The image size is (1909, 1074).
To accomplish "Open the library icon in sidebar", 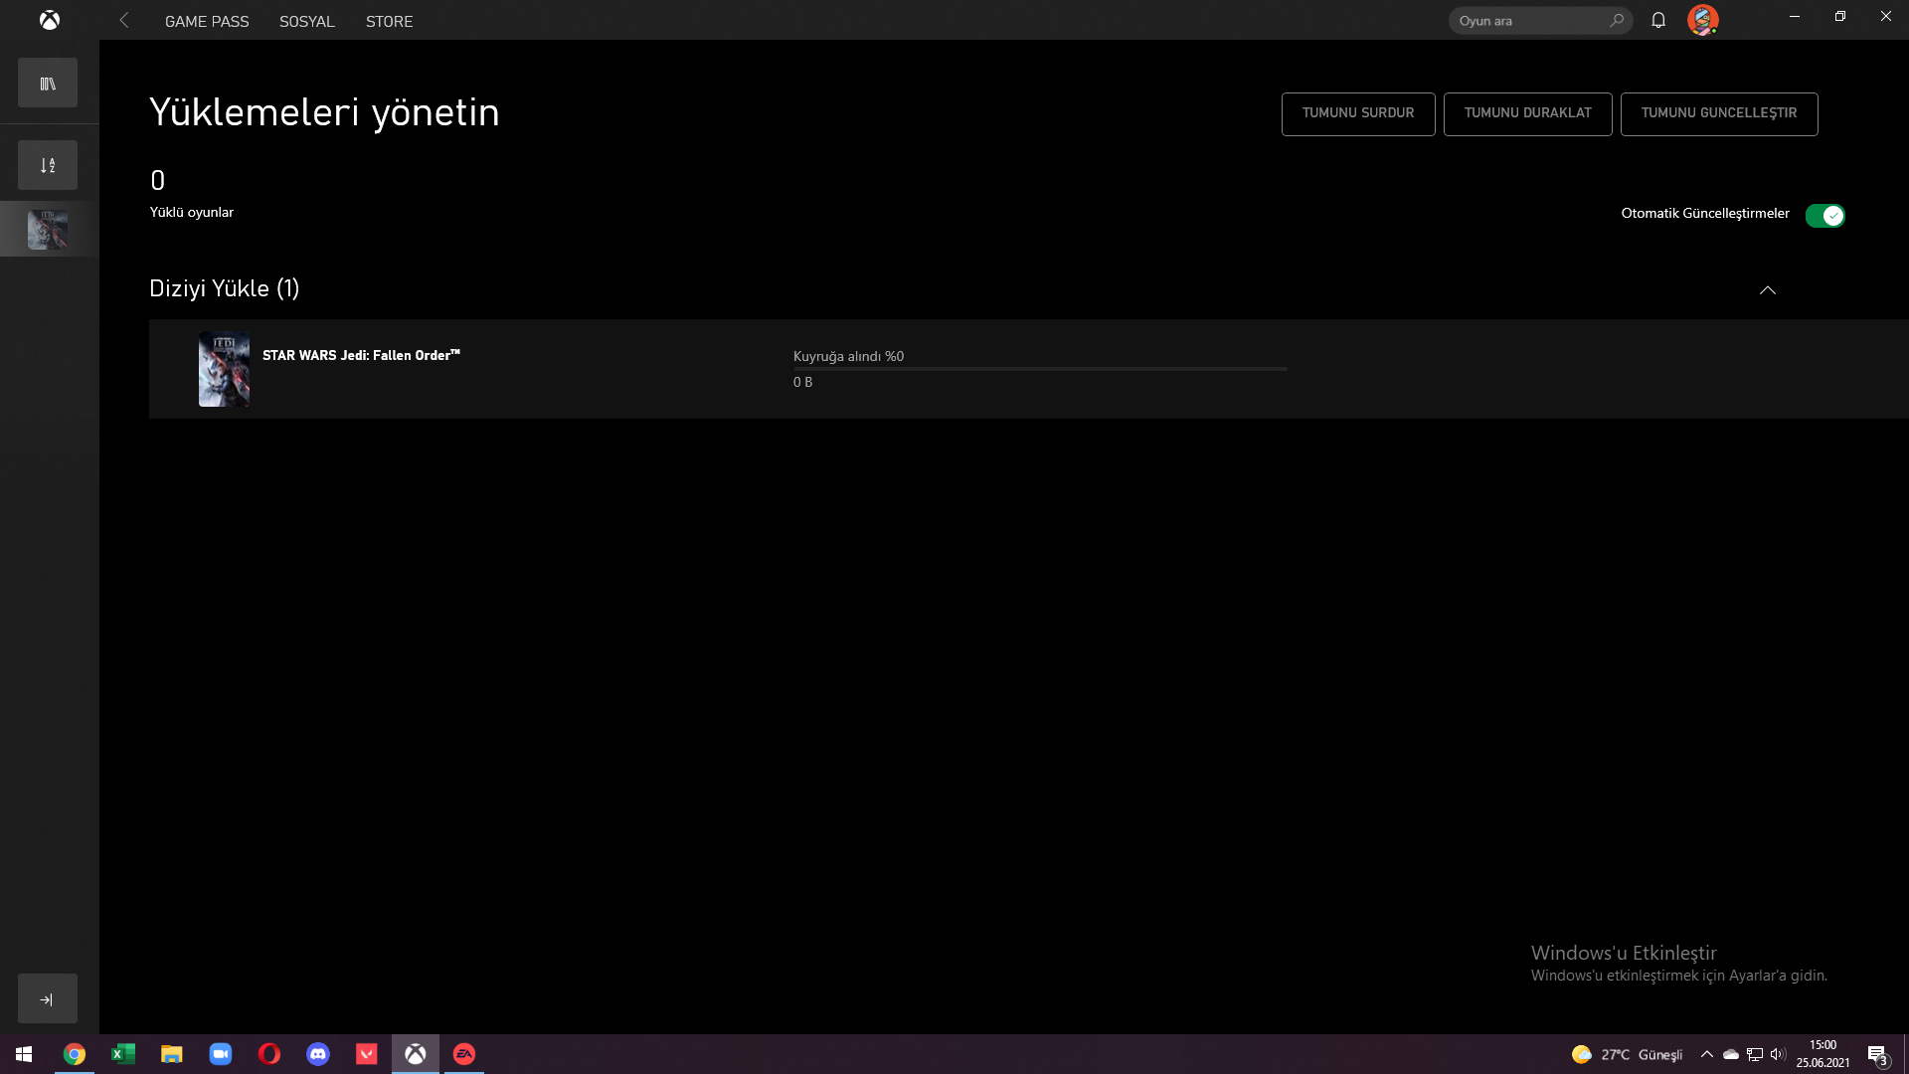I will [x=48, y=83].
